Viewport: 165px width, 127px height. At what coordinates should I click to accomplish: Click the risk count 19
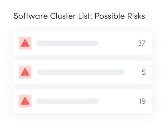(x=142, y=101)
